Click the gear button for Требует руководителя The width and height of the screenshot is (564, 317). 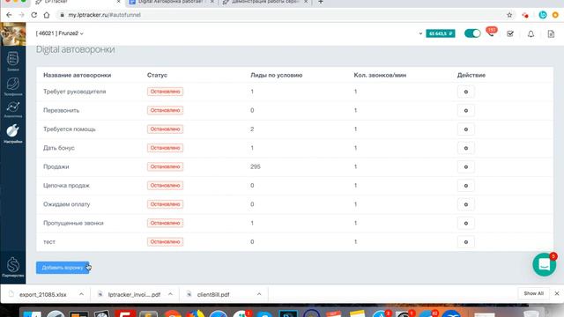click(x=466, y=92)
